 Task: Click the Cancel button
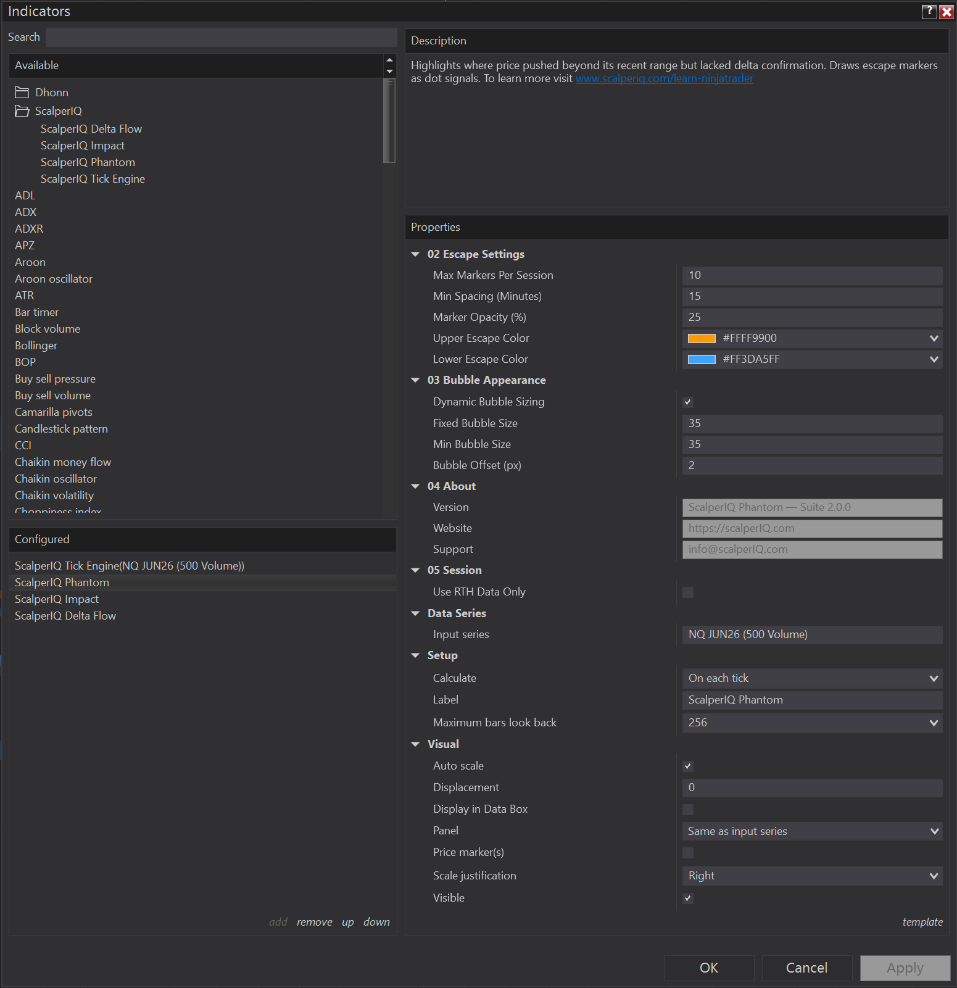click(x=806, y=968)
